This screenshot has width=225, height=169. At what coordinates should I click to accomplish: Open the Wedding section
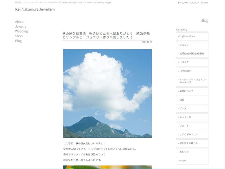click(x=21, y=31)
